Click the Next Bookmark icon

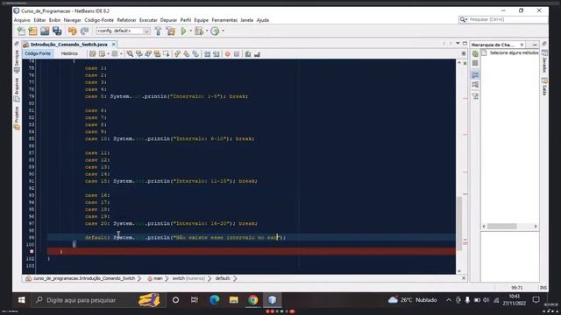coord(187,54)
